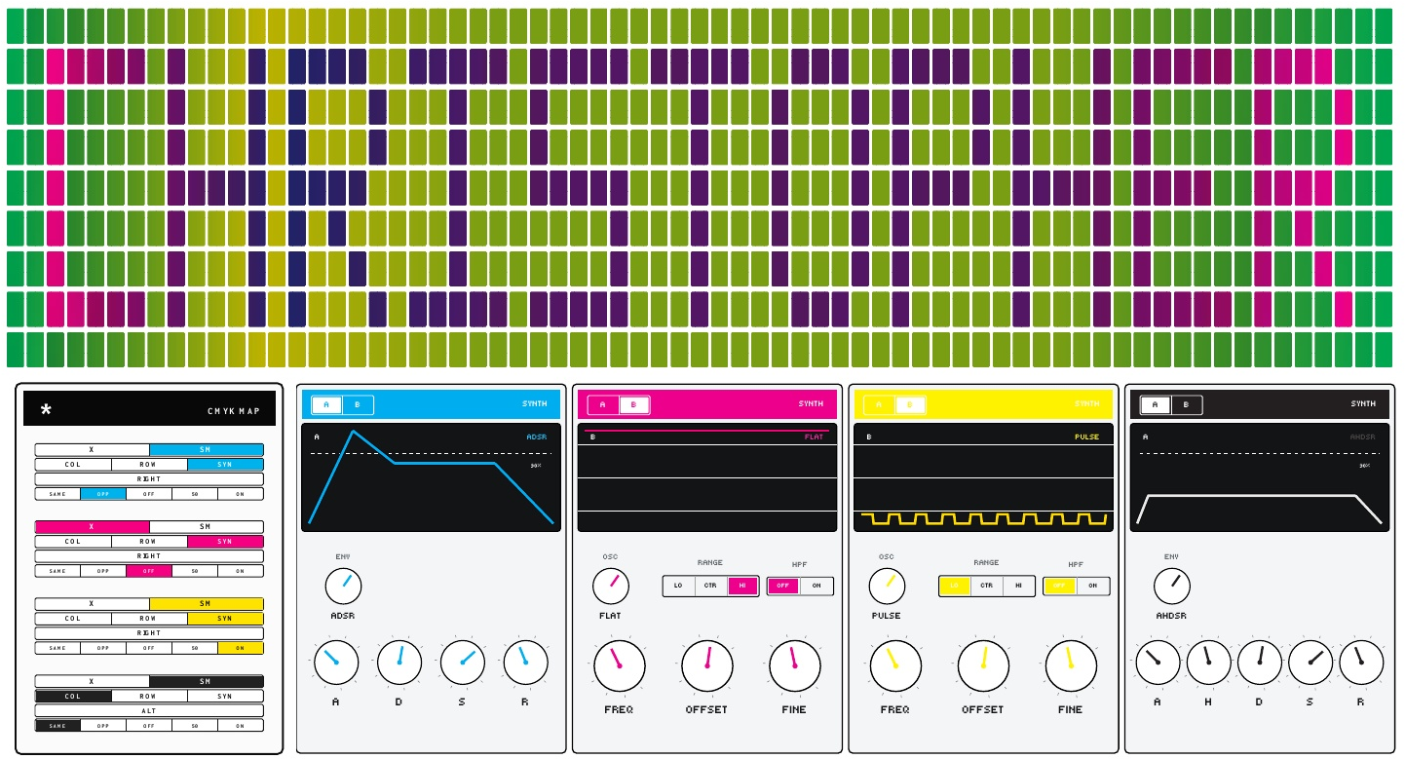Select ON in the black map row
The image size is (1405, 759).
(x=241, y=726)
